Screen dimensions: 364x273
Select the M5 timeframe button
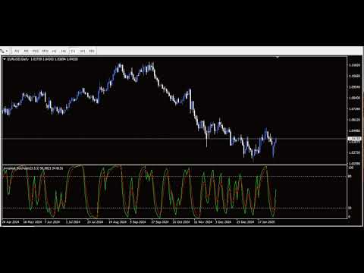point(26,51)
